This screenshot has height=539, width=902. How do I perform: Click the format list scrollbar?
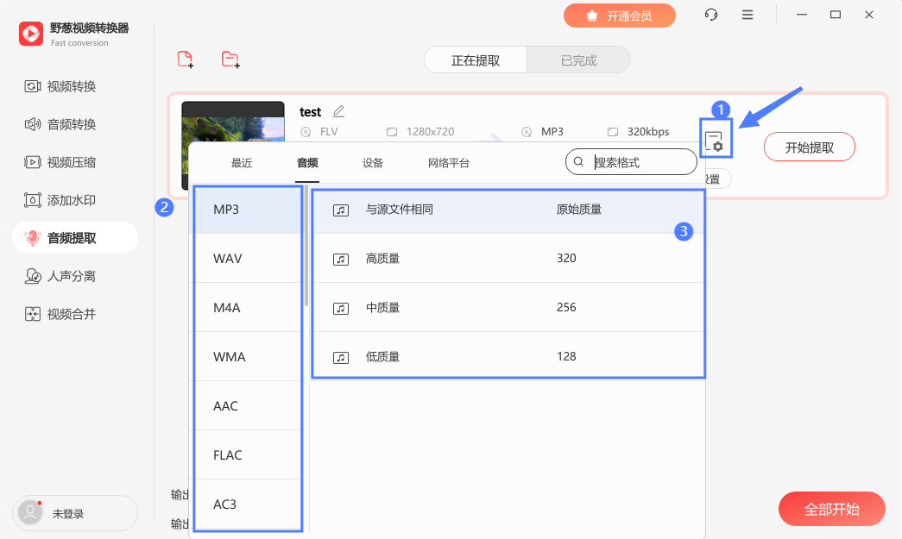tap(306, 246)
